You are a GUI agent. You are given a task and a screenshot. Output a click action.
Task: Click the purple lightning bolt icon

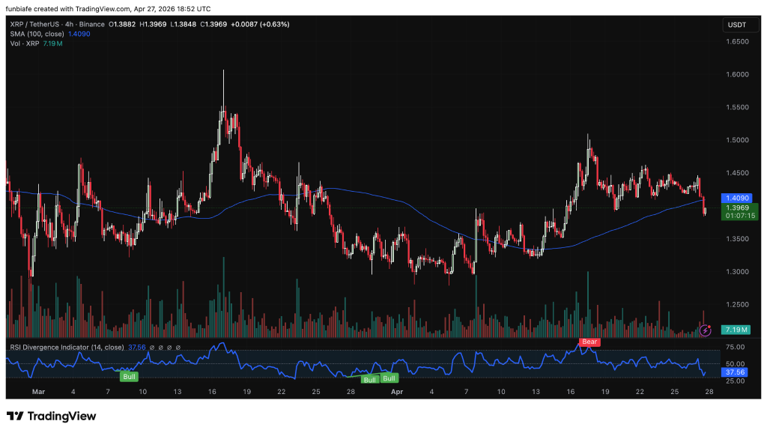705,330
